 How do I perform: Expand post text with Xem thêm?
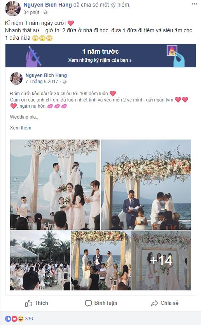click(21, 128)
